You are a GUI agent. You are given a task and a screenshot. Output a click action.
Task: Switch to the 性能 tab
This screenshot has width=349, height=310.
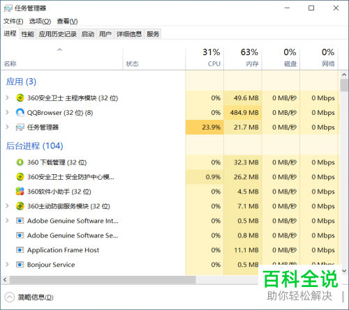coord(28,34)
